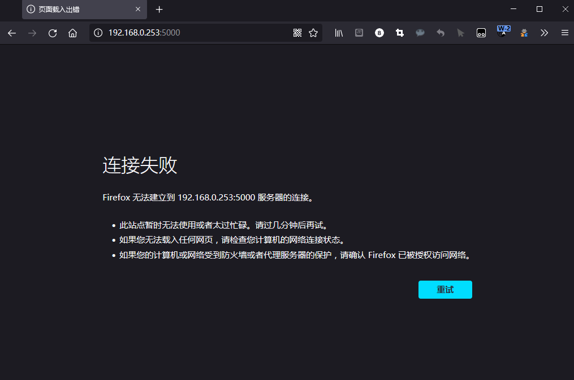The image size is (574, 380).
Task: Reload the current page
Action: click(x=53, y=33)
